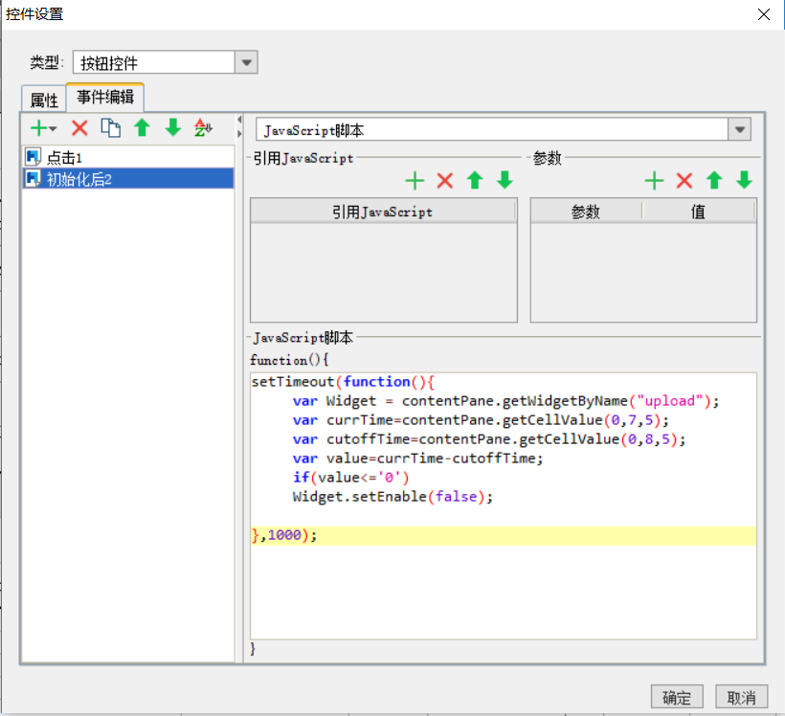Remove the referenced JavaScript entry
The image size is (785, 716).
444,180
